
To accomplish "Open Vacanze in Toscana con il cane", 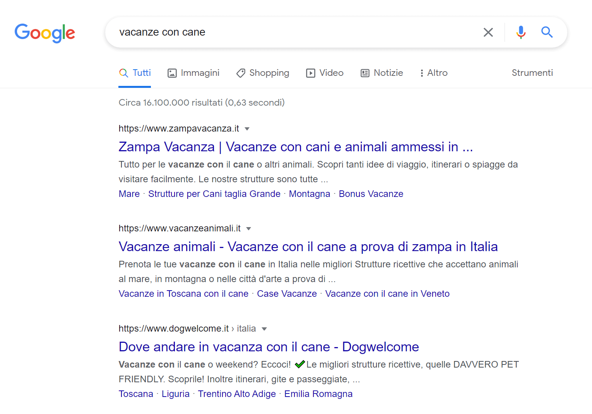I will [x=183, y=294].
